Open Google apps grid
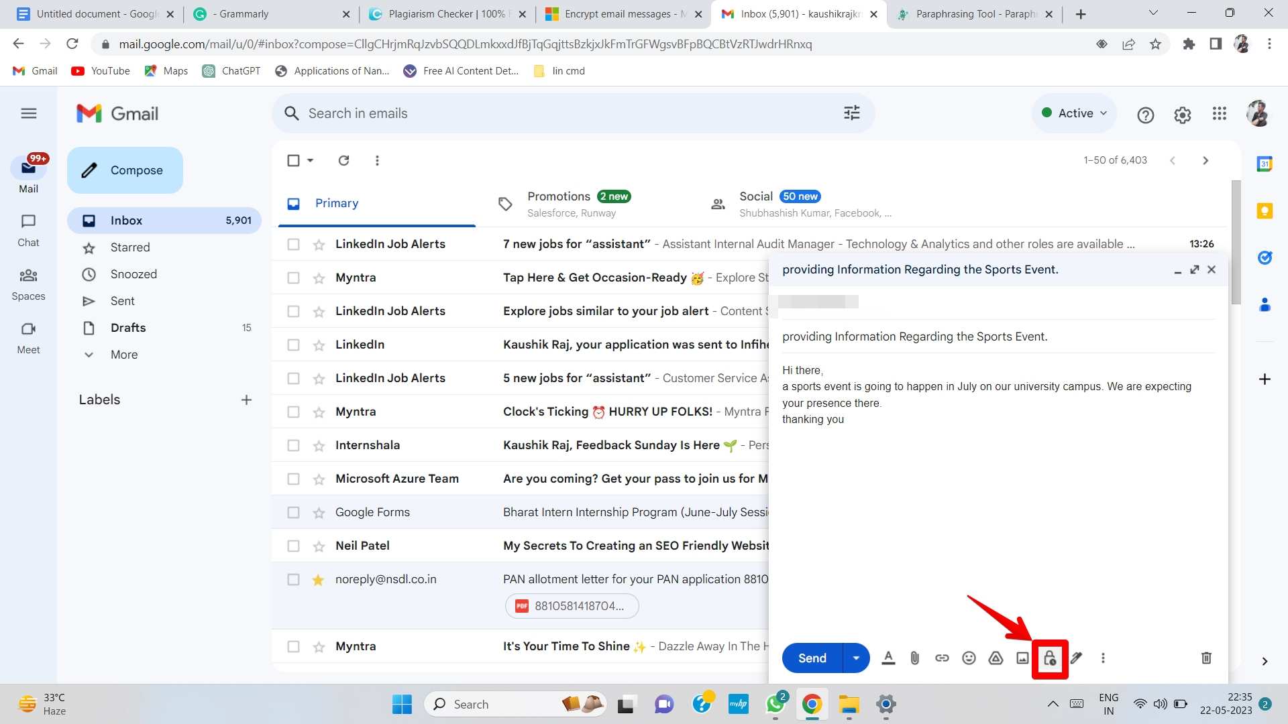The width and height of the screenshot is (1288, 724). pos(1220,114)
